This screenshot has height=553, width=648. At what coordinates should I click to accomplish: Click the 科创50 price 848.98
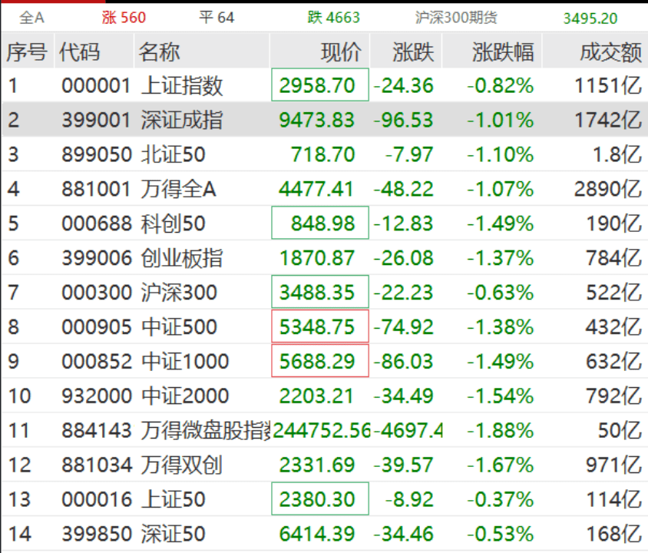[x=321, y=224]
